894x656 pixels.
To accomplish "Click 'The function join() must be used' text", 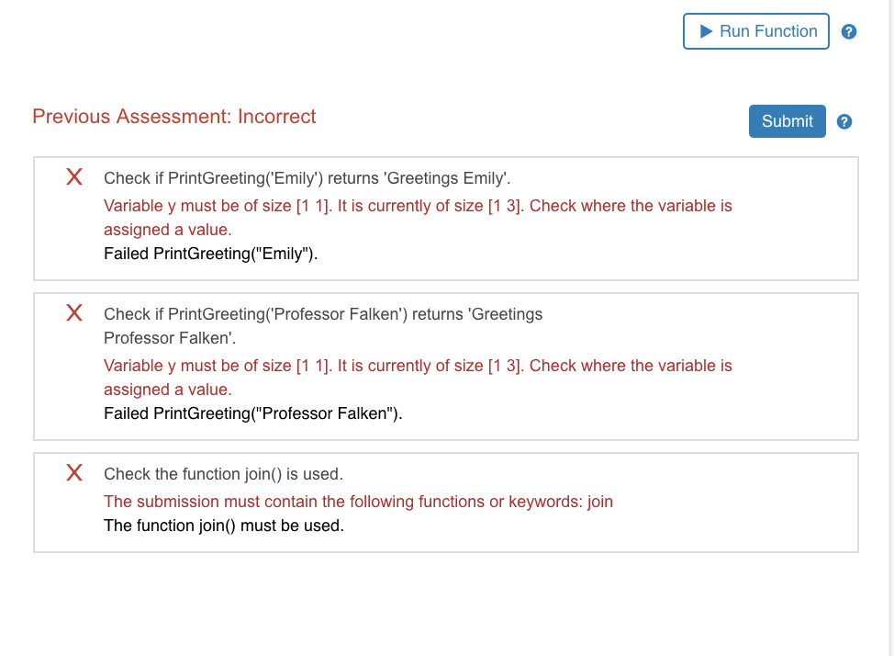I will click(x=224, y=526).
